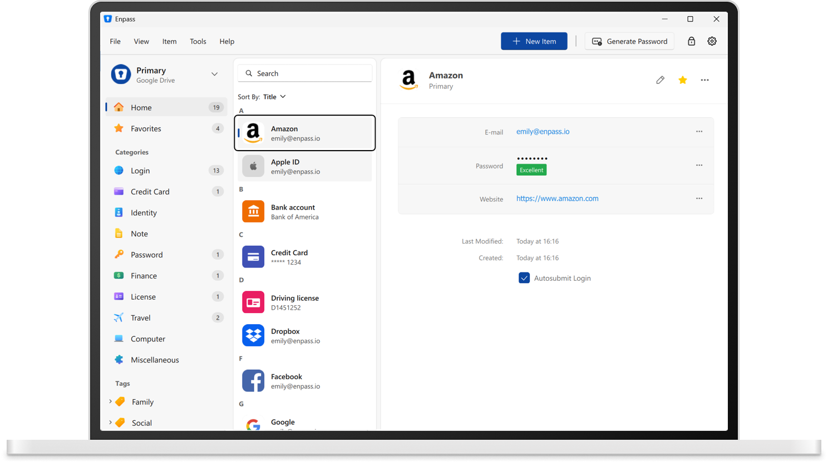Click the pencil edit icon for Amazon
828x462 pixels.
(x=660, y=80)
